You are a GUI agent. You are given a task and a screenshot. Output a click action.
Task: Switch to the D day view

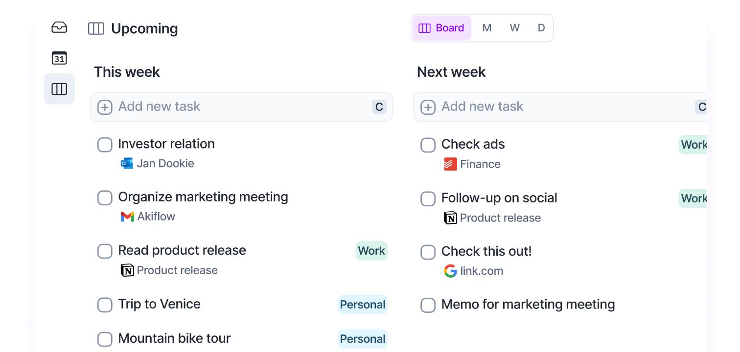(541, 28)
